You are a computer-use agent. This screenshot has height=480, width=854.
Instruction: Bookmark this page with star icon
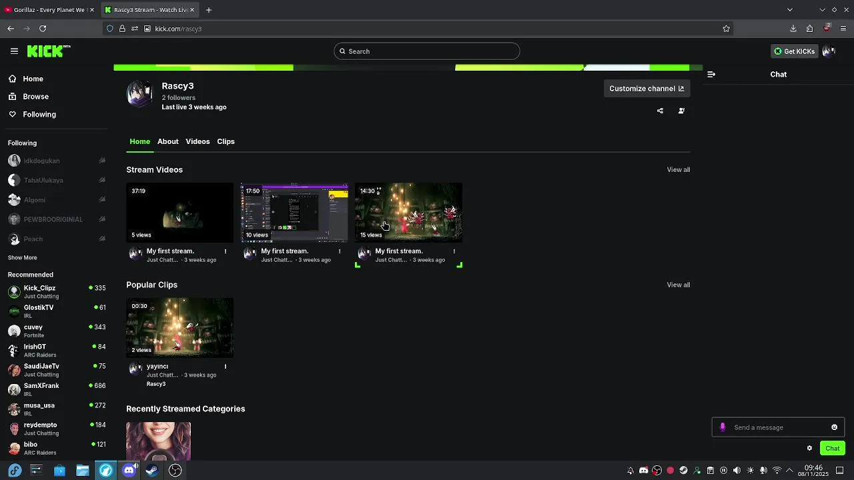click(x=726, y=29)
